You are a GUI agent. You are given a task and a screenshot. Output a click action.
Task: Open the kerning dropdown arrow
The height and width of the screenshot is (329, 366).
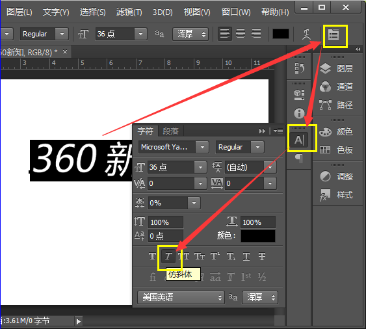click(x=200, y=183)
